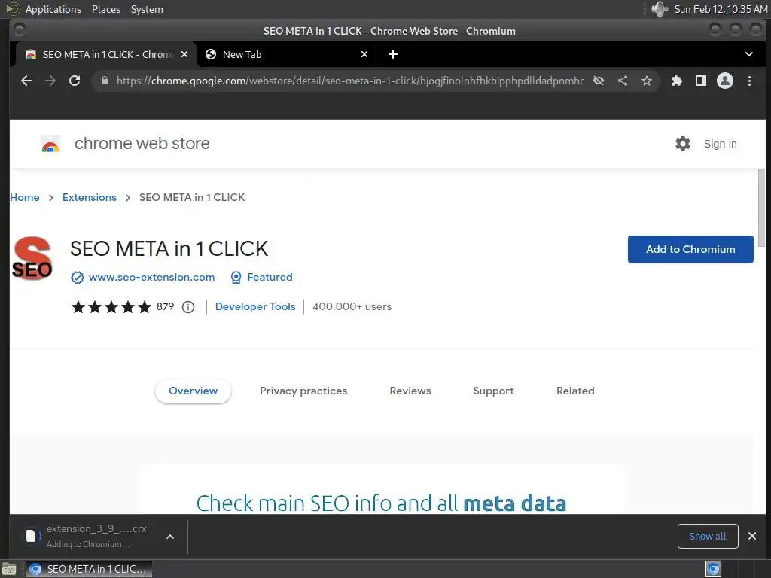
Task: Show rating info via the info icon
Action: pos(187,307)
